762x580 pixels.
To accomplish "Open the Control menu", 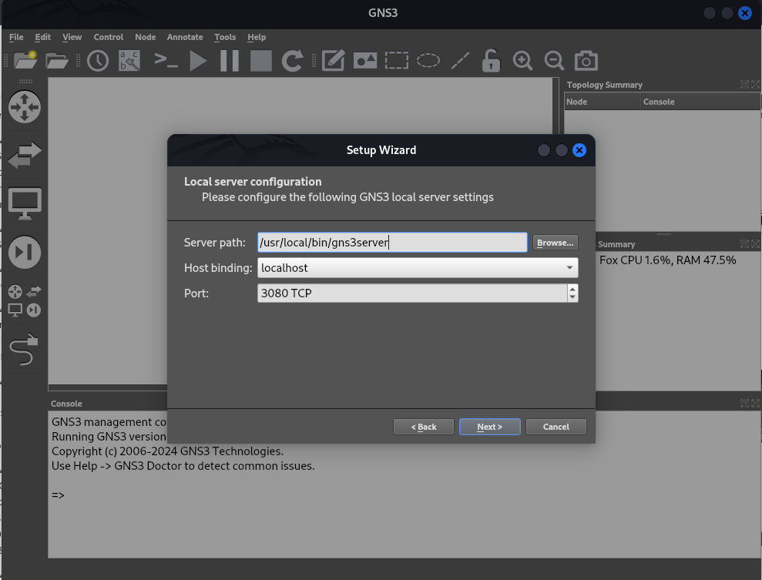I will pyautogui.click(x=109, y=37).
